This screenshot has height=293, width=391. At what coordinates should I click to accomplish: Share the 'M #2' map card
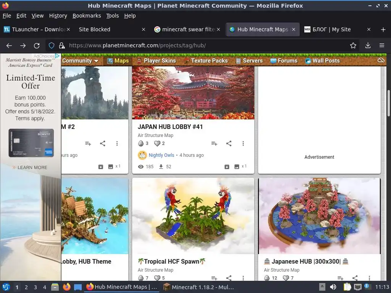point(102,143)
